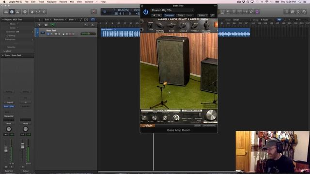Open the Crunch Big 70s preset dropdown
This screenshot has height=174, width=310.
point(172,10)
